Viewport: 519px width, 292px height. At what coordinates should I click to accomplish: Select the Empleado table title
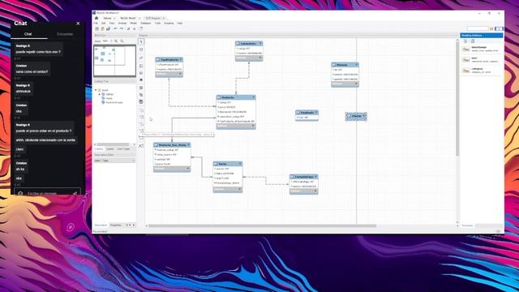point(307,113)
